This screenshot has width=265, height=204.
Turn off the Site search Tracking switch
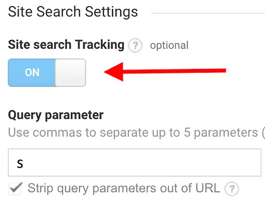(47, 73)
